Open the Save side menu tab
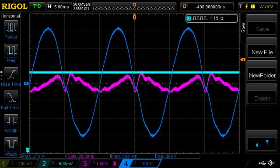 click(243, 28)
